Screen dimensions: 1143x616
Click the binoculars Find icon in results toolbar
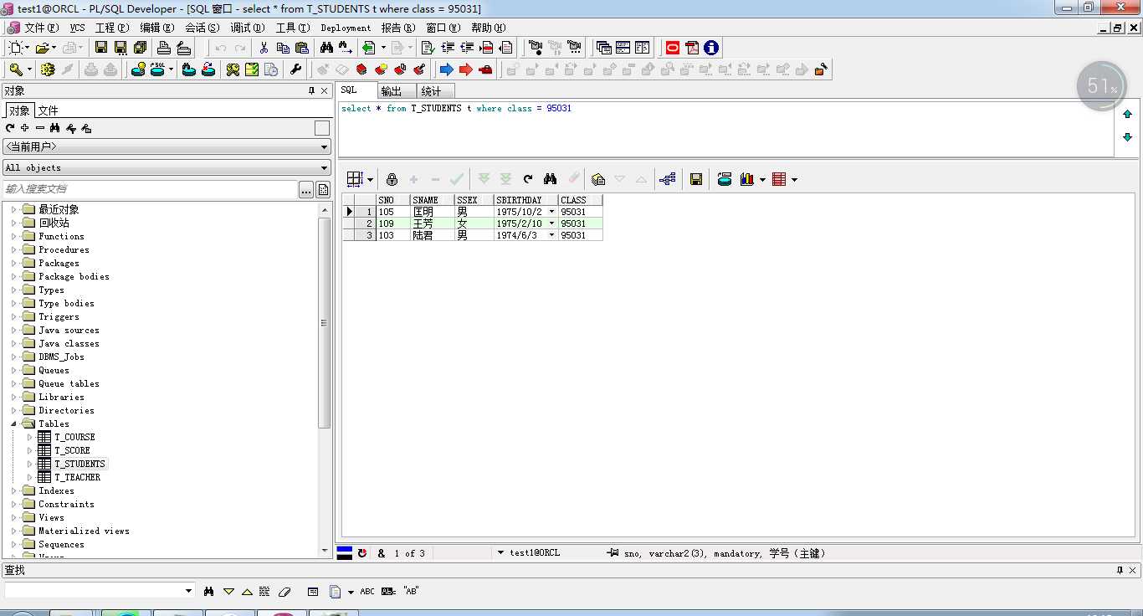pyautogui.click(x=550, y=179)
